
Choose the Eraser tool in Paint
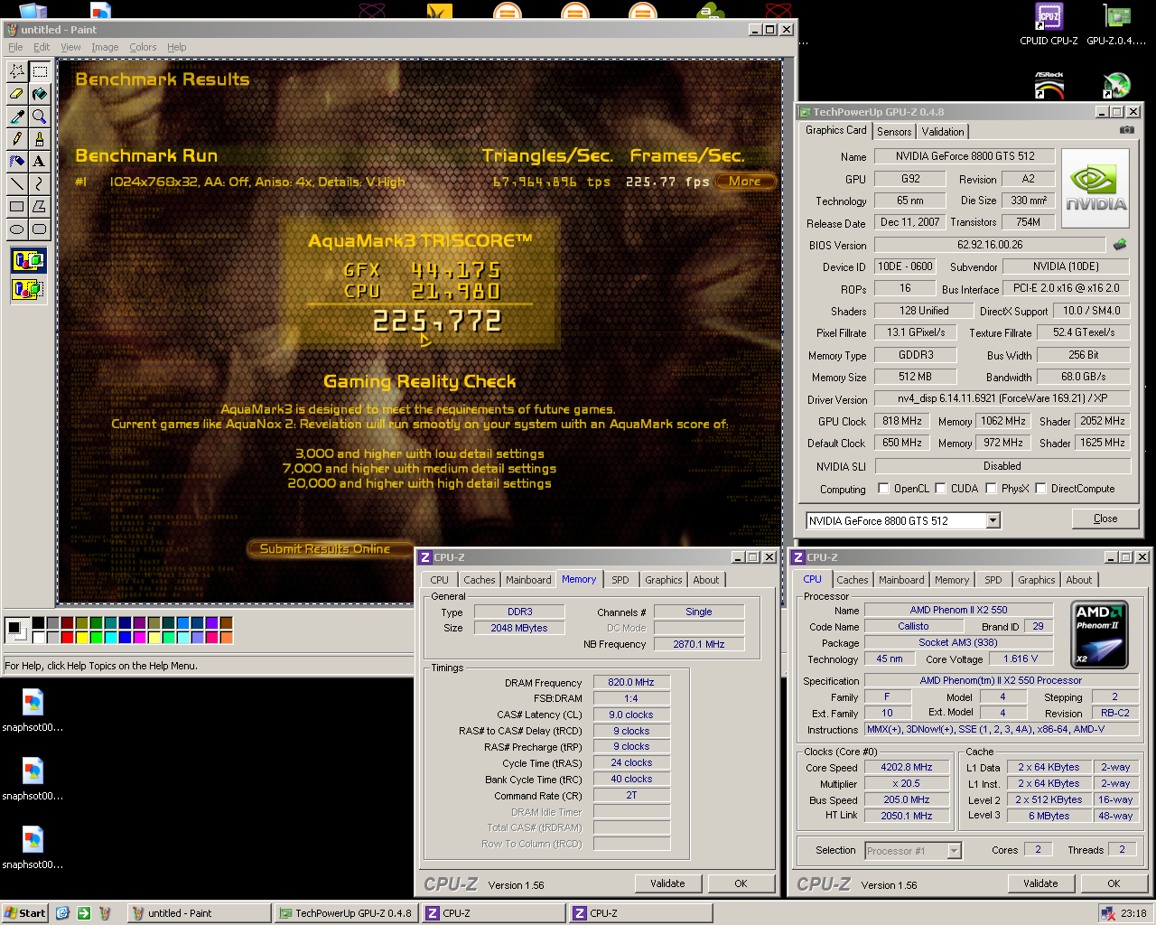point(17,94)
